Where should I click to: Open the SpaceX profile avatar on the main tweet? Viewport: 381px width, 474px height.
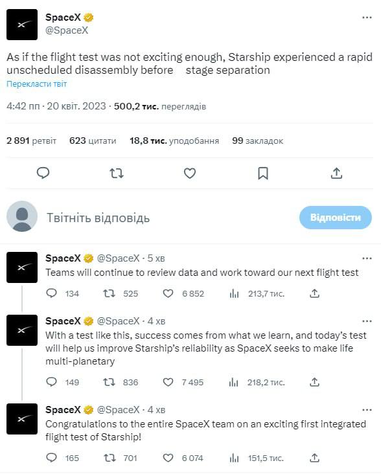click(x=22, y=25)
